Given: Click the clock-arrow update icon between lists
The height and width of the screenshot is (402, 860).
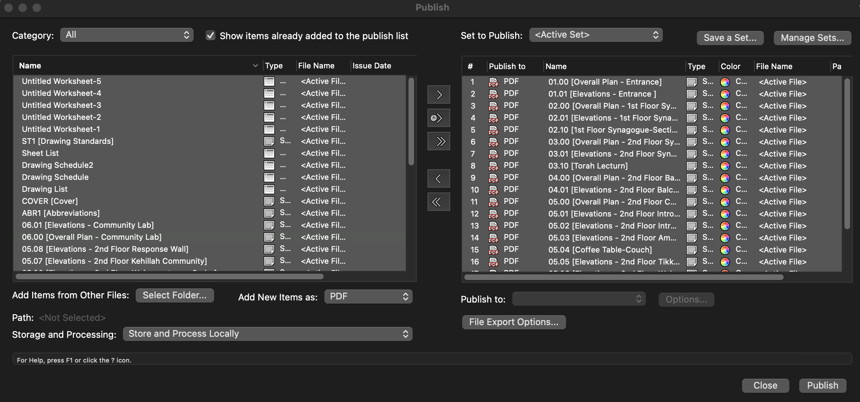Looking at the screenshot, I should (438, 118).
